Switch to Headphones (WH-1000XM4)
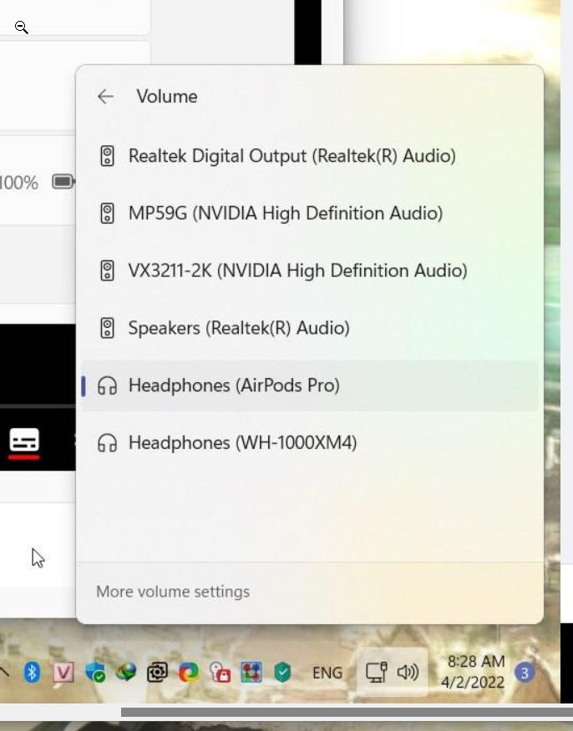 tap(242, 442)
